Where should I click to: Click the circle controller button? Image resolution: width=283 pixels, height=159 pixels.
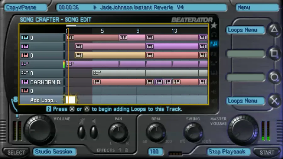[274, 77]
